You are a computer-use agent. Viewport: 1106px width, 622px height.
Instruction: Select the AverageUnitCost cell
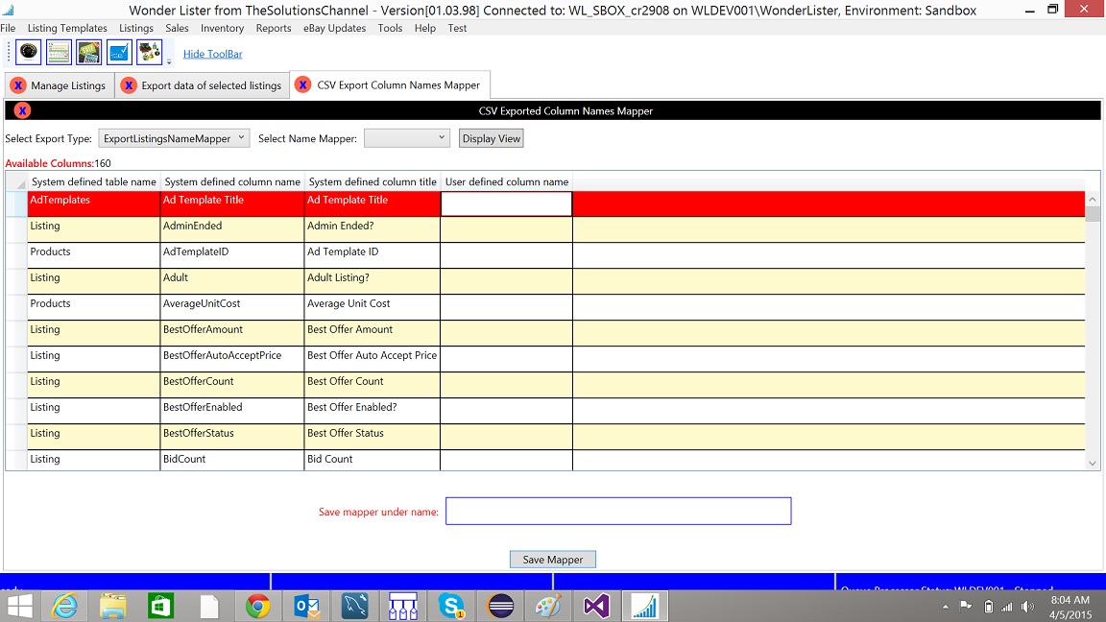click(232, 307)
